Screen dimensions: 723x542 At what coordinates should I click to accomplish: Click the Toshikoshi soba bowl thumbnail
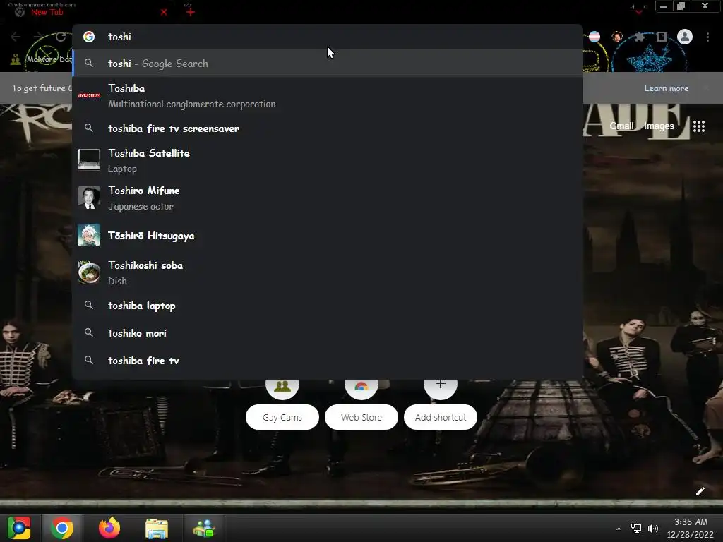pyautogui.click(x=89, y=272)
